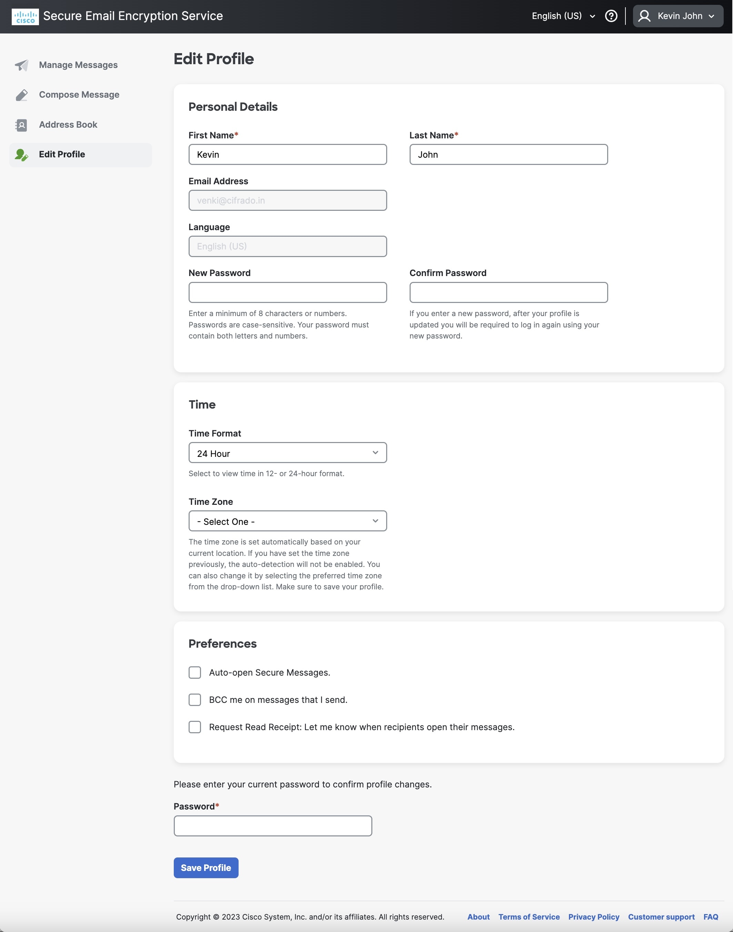Viewport: 733px width, 932px height.
Task: Open the Privacy Policy page
Action: click(x=593, y=916)
